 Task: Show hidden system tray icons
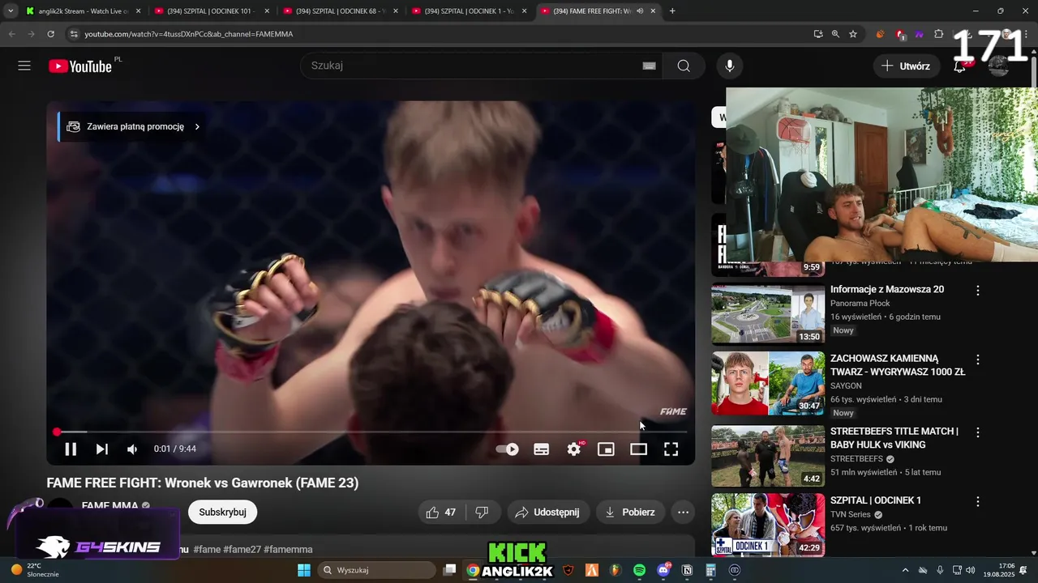pos(906,570)
